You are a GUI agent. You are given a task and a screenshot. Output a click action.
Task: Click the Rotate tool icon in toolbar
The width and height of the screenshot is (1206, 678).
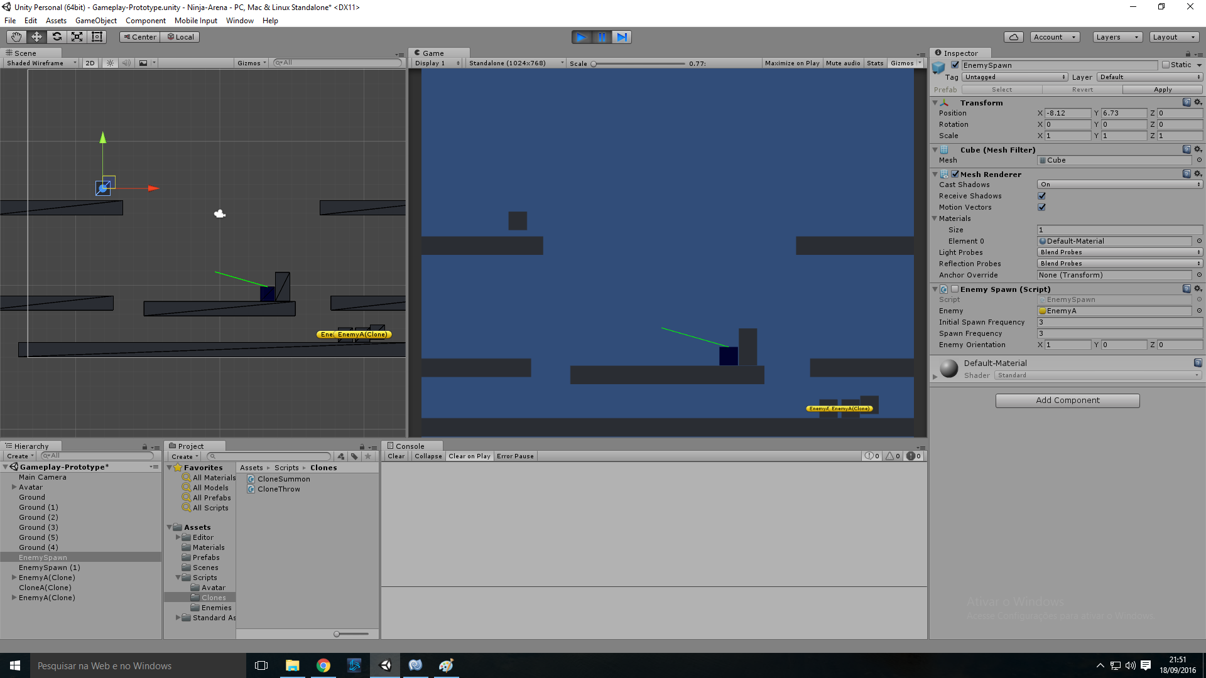click(x=57, y=36)
